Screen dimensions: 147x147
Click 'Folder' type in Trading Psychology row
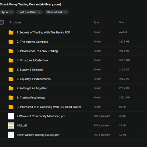(x=97, y=97)
